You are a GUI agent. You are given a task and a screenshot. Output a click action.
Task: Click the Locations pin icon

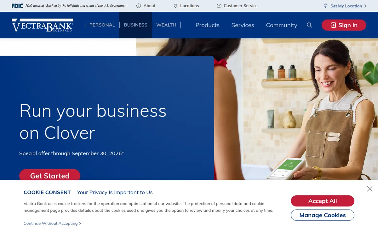(175, 6)
